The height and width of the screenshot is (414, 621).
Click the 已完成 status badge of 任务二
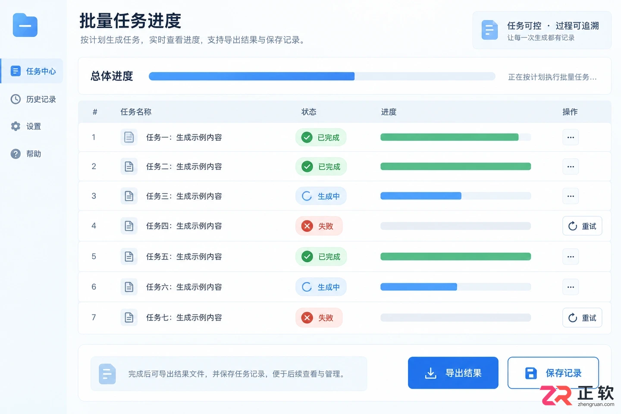click(x=321, y=166)
